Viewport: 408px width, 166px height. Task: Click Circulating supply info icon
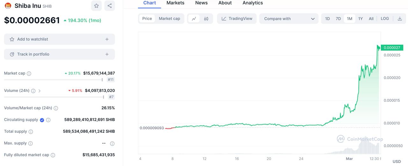[x=48, y=120]
